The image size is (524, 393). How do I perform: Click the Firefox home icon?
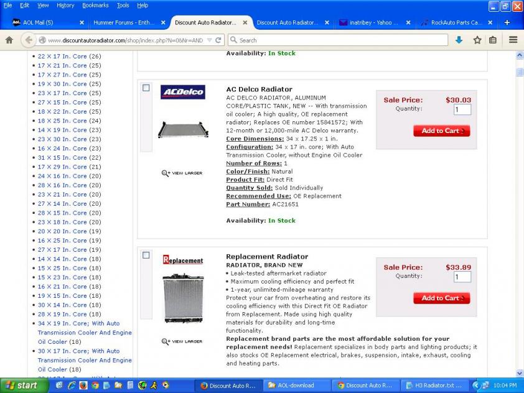(9, 40)
